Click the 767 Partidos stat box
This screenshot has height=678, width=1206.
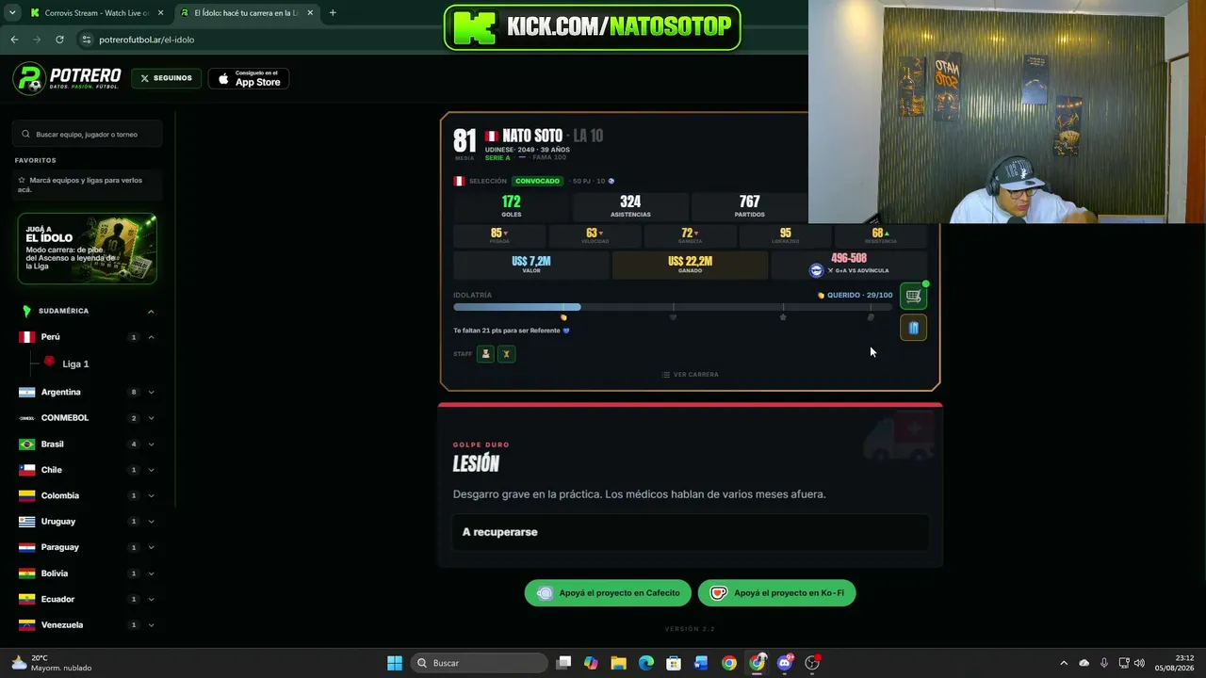pyautogui.click(x=750, y=206)
